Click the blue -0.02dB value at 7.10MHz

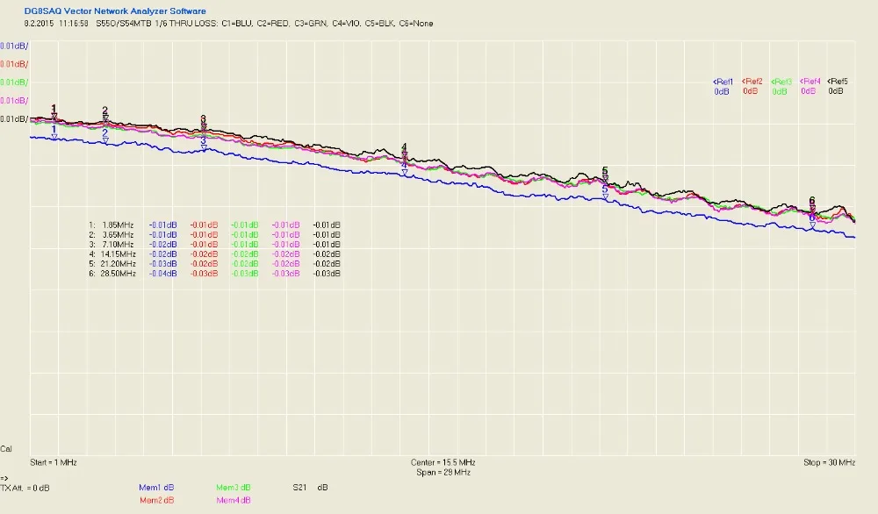tap(163, 245)
